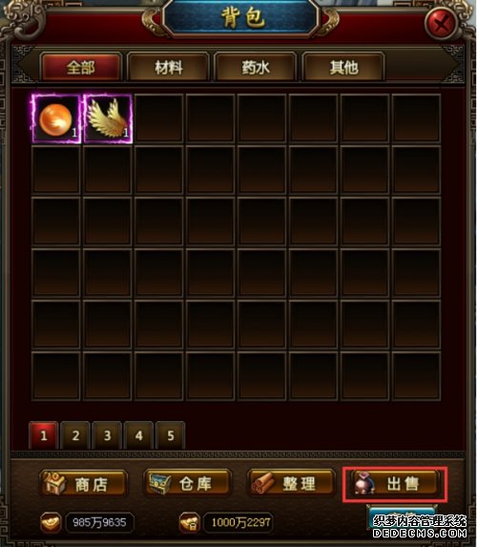The image size is (477, 547).
Task: Click the money pouch icon beside 出售
Action: click(x=364, y=483)
